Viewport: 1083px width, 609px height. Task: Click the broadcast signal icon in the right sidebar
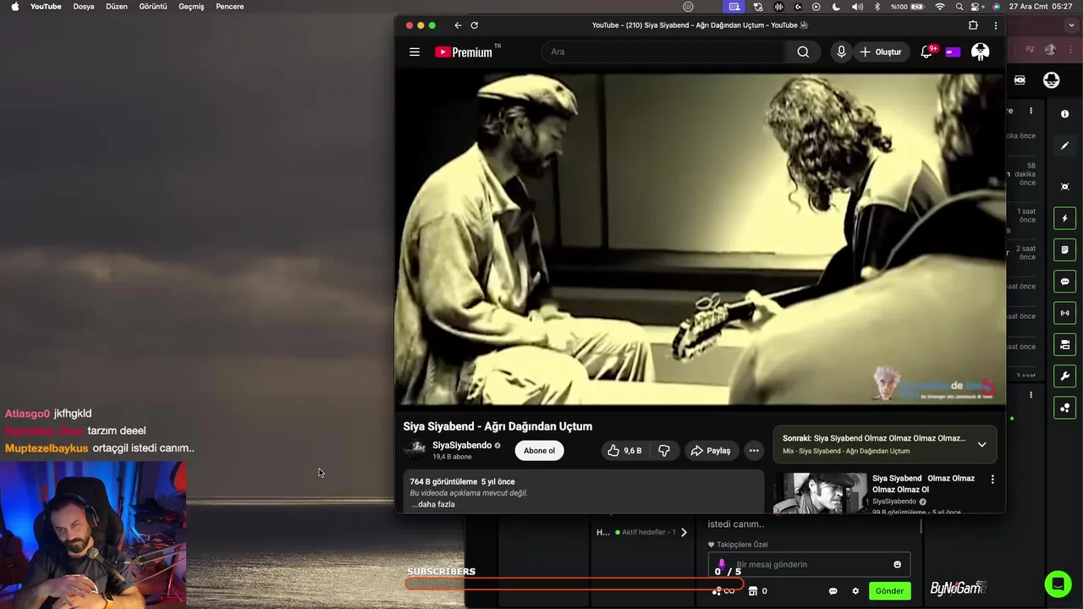pyautogui.click(x=1065, y=313)
